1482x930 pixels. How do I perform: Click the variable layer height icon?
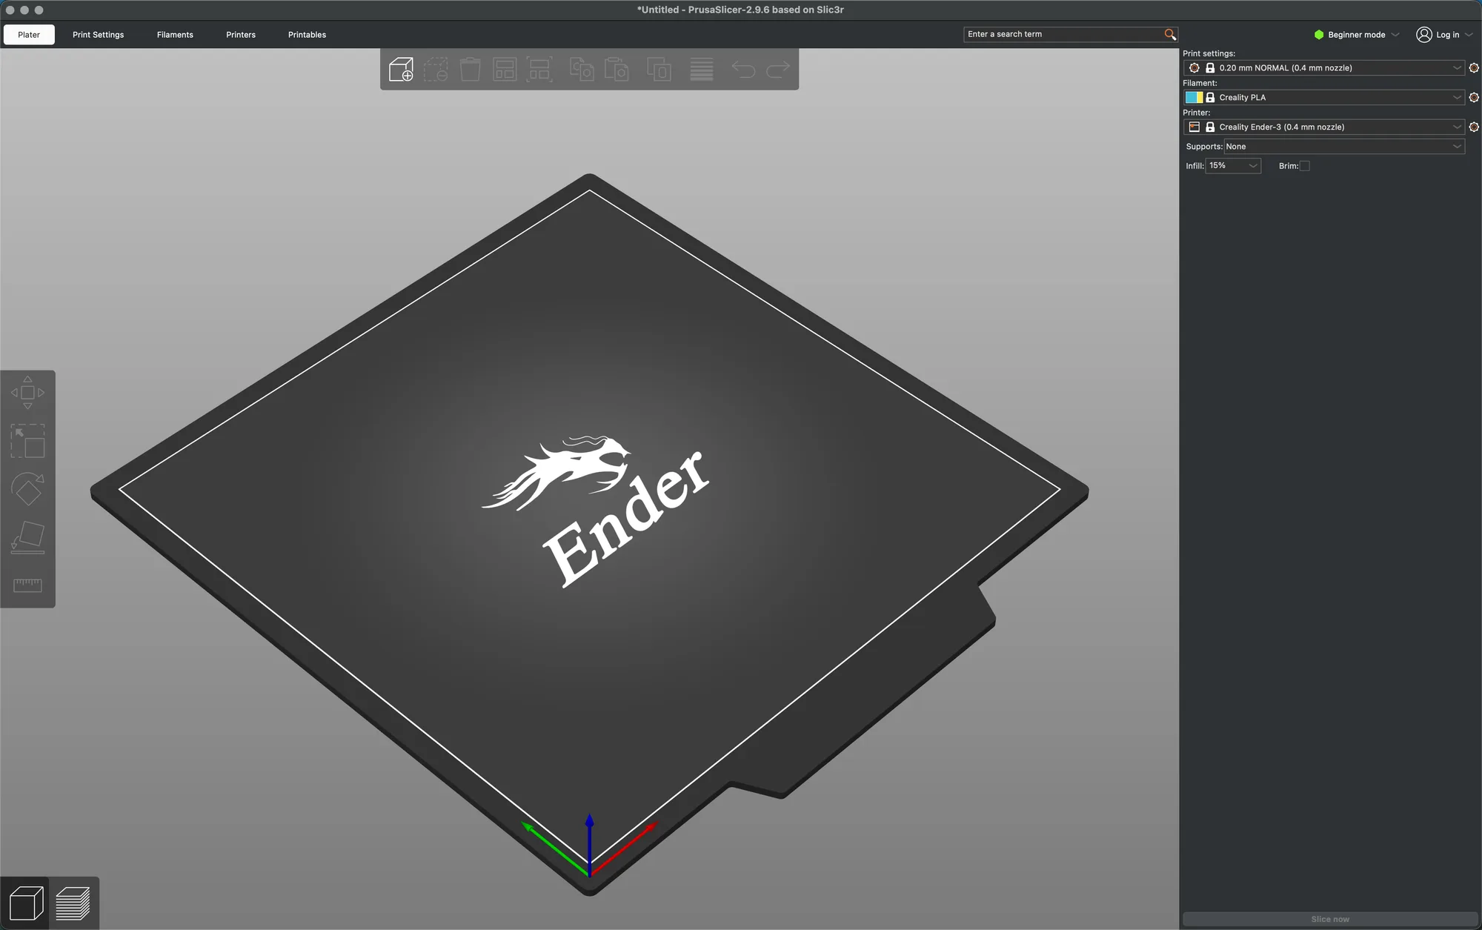(x=701, y=70)
